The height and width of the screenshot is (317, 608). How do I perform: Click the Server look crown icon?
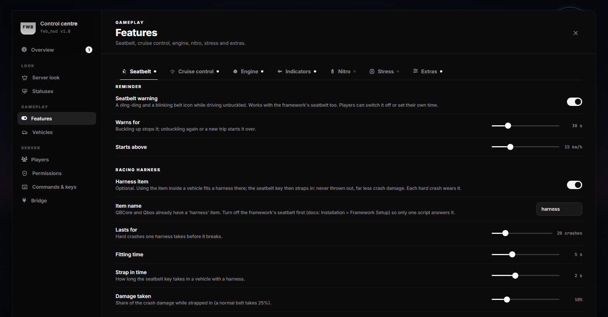point(25,78)
